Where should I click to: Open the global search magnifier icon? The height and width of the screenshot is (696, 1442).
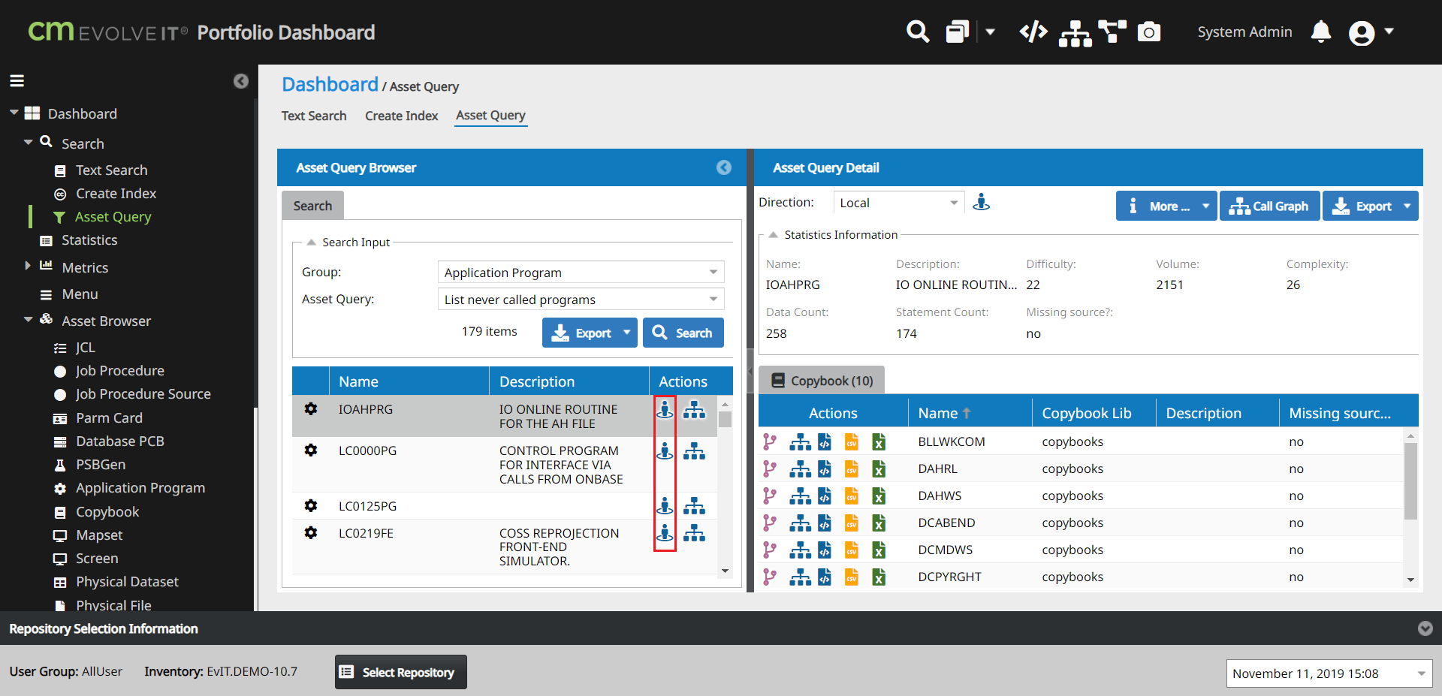pyautogui.click(x=917, y=32)
